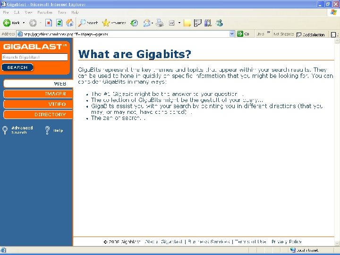The image size is (340, 255).
Task: Click the Add Selection button
Action: [311, 34]
